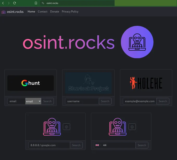Click the small osint.rocks navbar logo icon
The image size is (177, 160).
[x=4, y=12]
